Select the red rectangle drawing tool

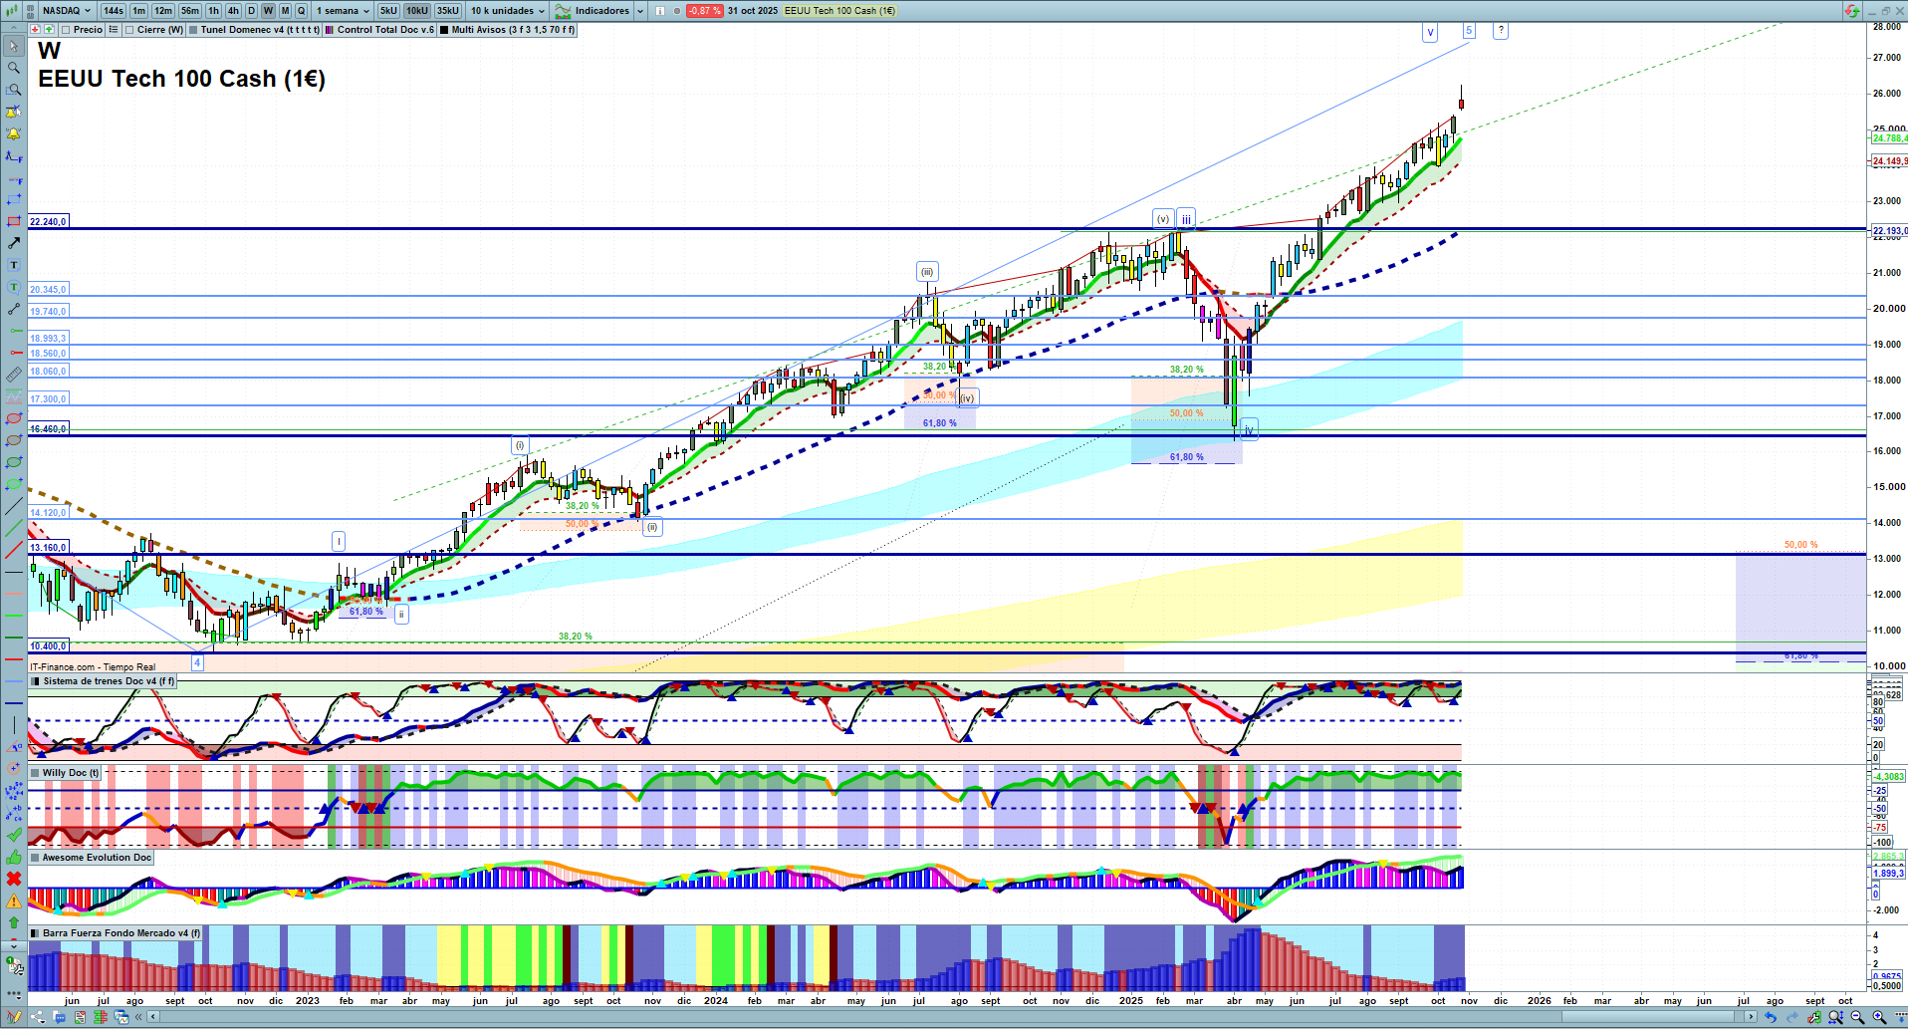(14, 221)
